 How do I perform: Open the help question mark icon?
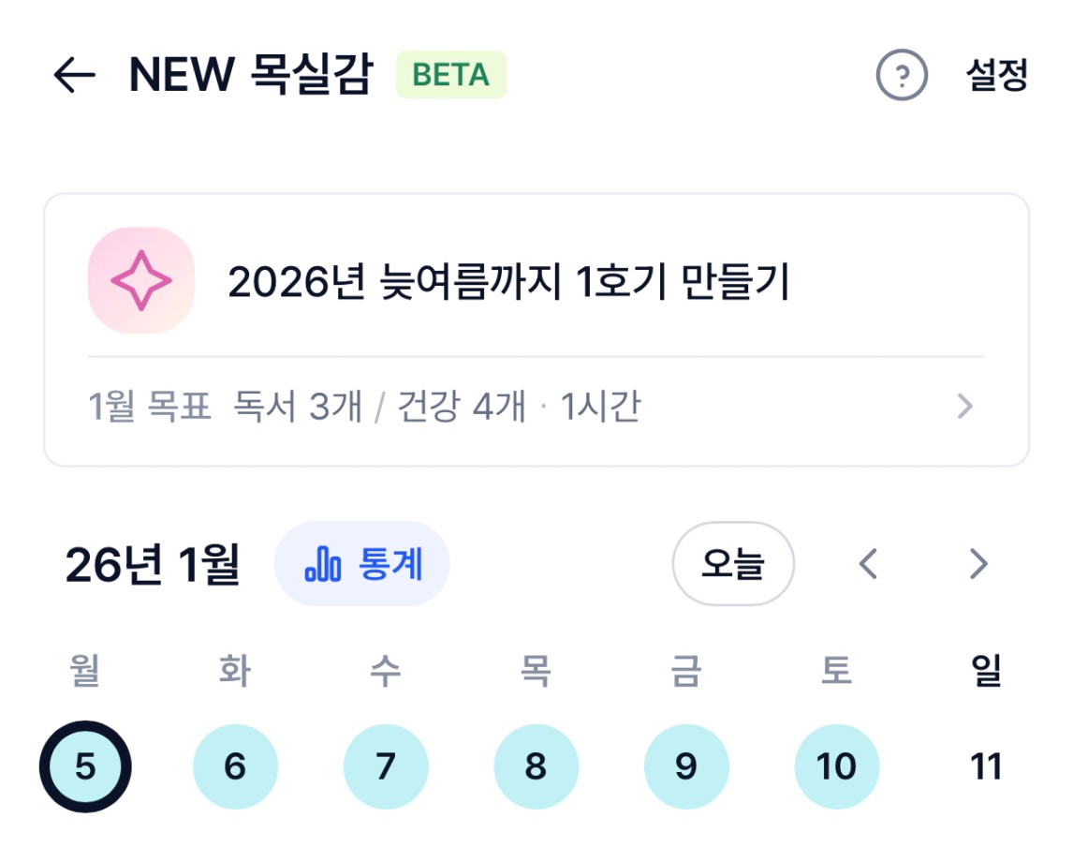(902, 75)
